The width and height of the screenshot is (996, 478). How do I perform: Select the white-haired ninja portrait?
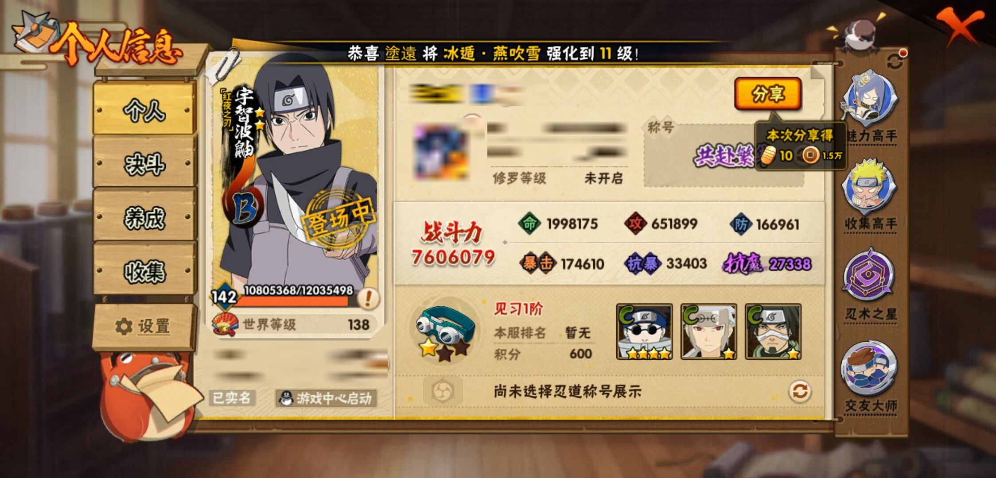coord(709,332)
